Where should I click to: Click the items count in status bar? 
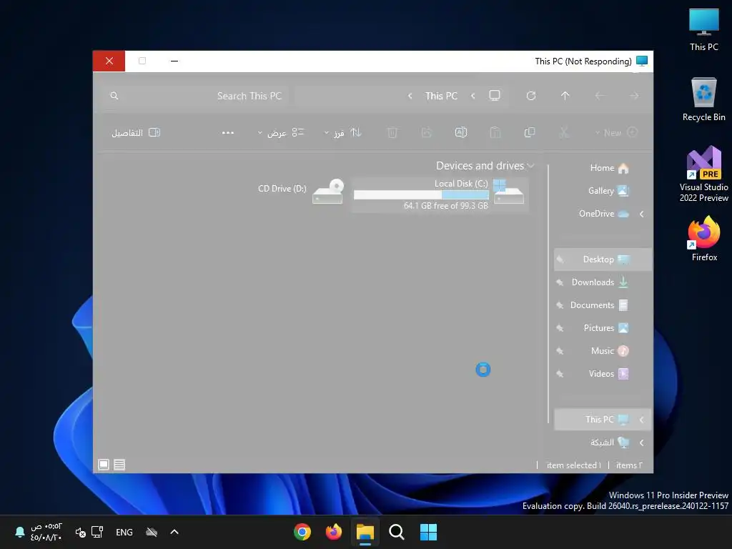pos(629,465)
